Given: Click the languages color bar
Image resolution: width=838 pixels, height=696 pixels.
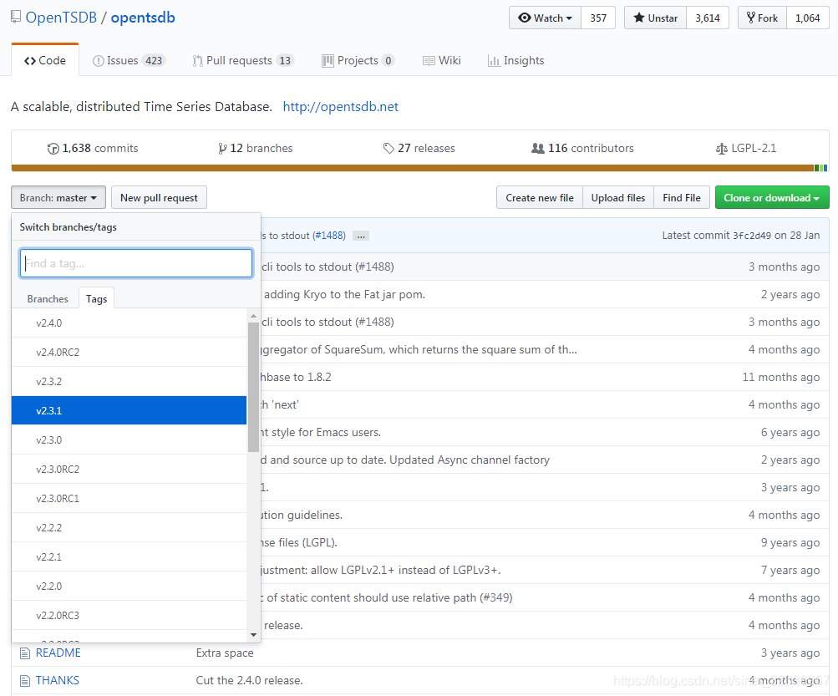Looking at the screenshot, I should coord(419,168).
